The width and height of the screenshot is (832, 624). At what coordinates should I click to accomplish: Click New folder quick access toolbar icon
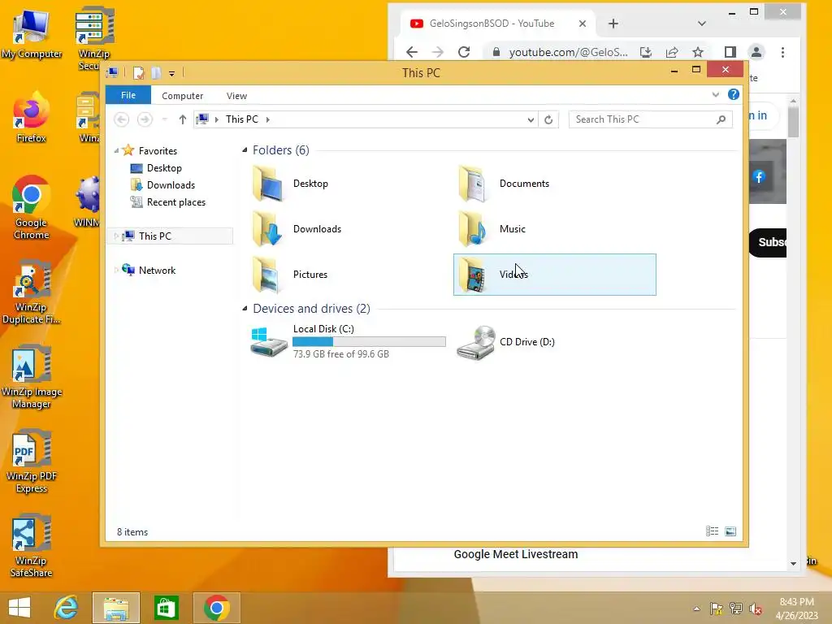[156, 72]
